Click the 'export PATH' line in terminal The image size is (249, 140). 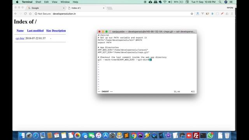tap(105, 42)
